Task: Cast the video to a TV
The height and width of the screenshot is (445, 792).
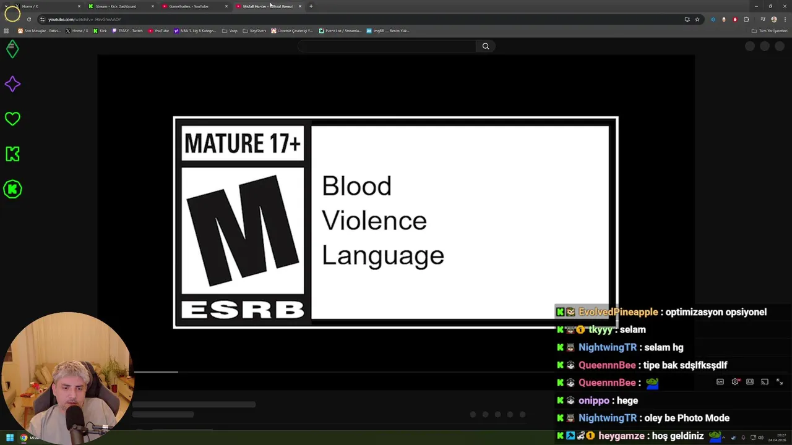Action: coord(765,382)
